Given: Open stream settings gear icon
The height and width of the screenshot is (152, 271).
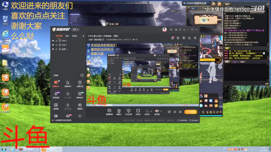Looking at the screenshot, I should pos(180,112).
